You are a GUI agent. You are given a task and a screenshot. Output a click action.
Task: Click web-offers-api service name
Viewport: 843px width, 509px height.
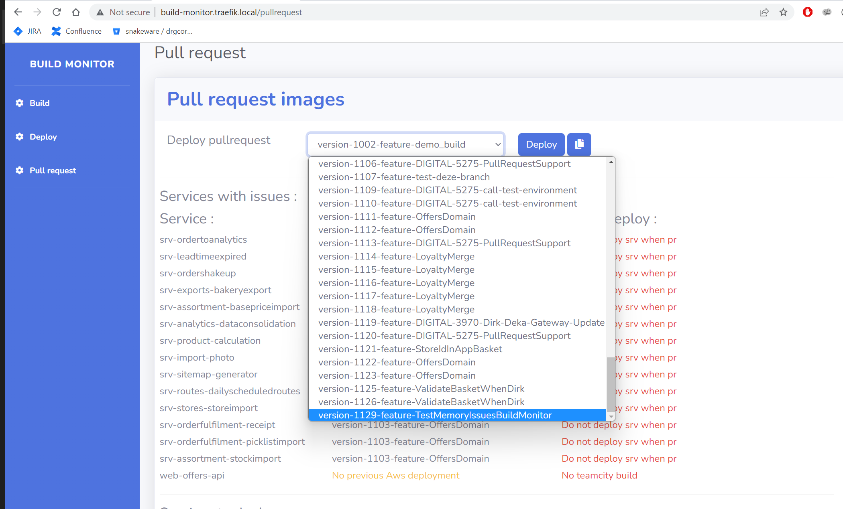tap(192, 475)
